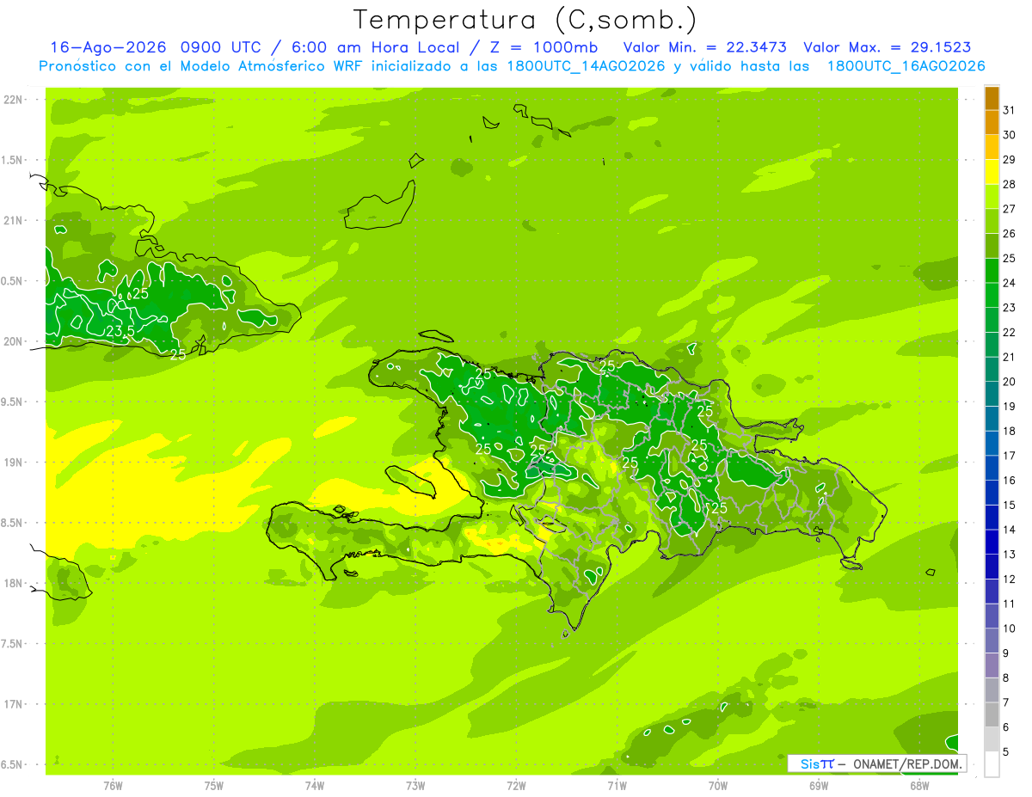
Task: Click the legend value '18'
Action: (x=1010, y=431)
